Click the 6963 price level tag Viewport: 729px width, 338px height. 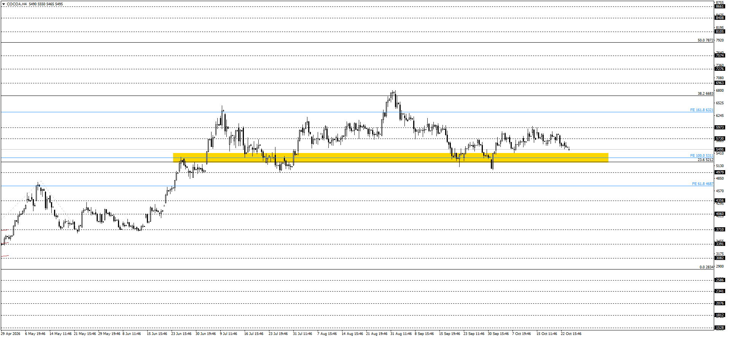click(x=720, y=83)
